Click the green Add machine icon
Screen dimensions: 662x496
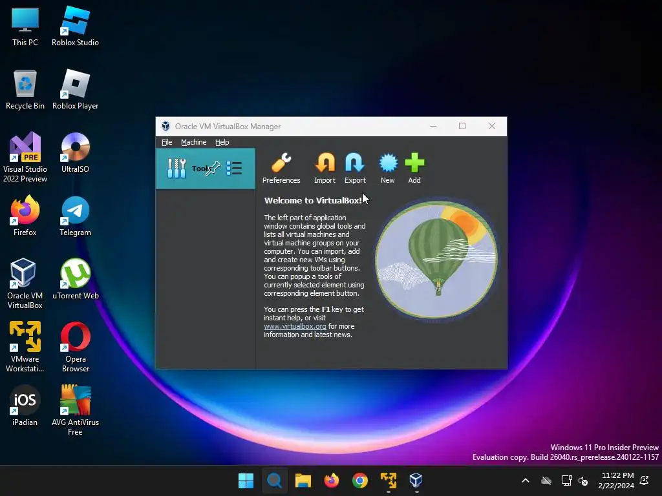click(414, 163)
